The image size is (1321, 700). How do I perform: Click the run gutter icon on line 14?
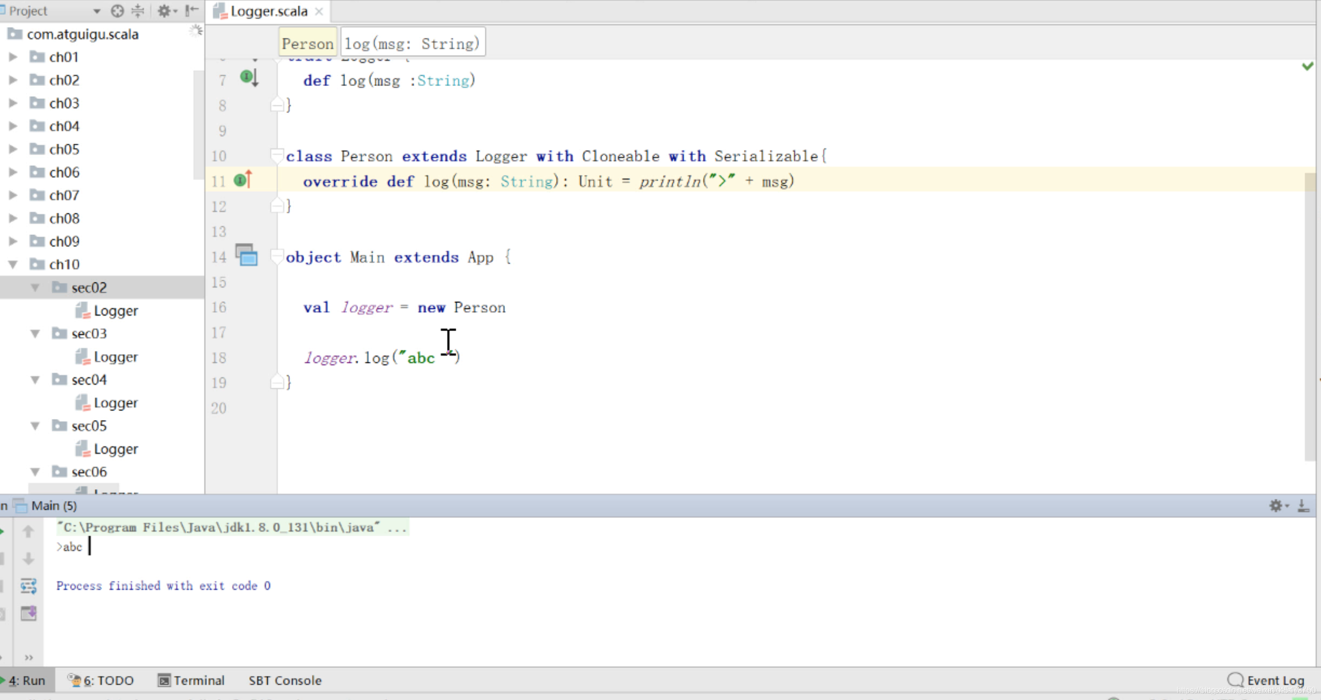point(247,255)
